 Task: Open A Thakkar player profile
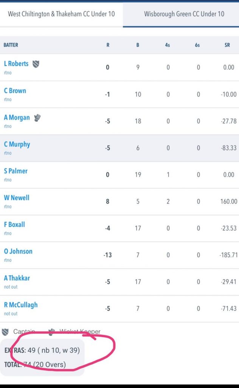pyautogui.click(x=17, y=278)
